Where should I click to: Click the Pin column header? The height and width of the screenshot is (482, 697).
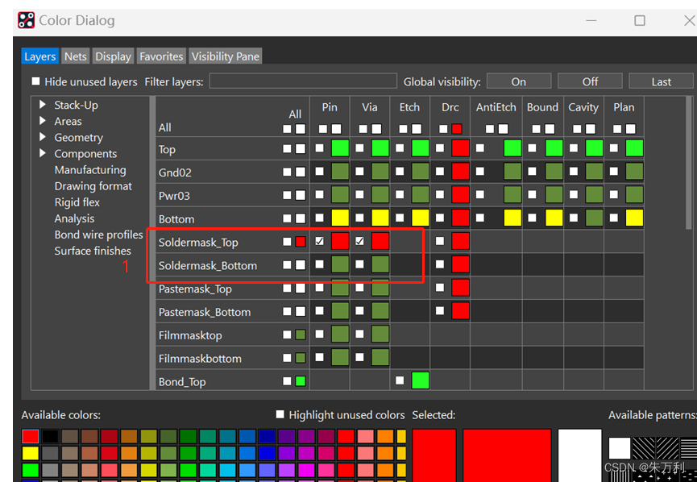[x=330, y=107]
